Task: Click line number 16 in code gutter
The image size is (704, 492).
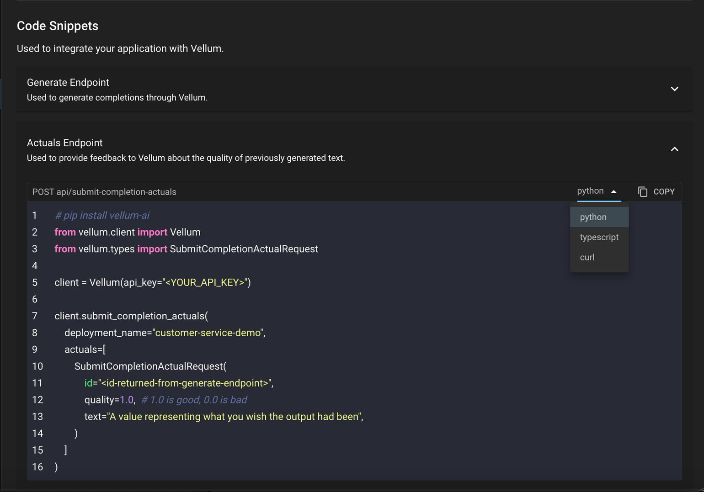Action: (37, 467)
